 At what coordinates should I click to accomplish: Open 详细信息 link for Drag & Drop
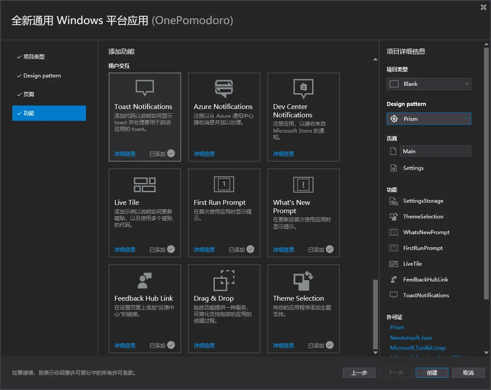(x=204, y=346)
